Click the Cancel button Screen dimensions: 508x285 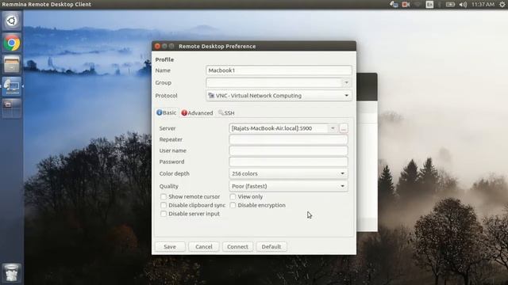tap(204, 246)
